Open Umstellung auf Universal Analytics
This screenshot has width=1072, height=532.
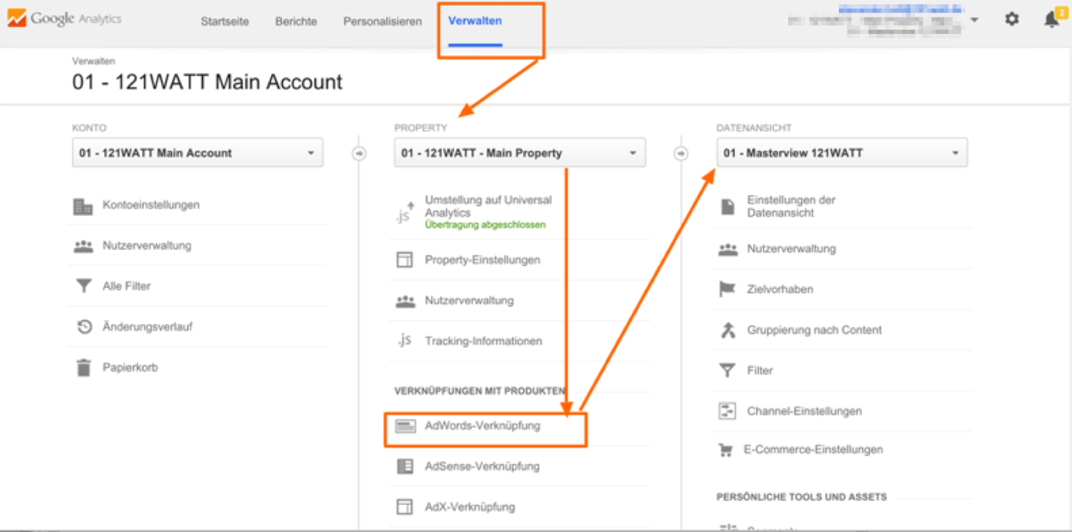pyautogui.click(x=489, y=207)
